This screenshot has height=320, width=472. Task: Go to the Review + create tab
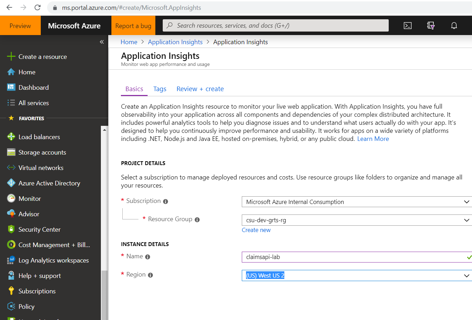click(x=200, y=89)
